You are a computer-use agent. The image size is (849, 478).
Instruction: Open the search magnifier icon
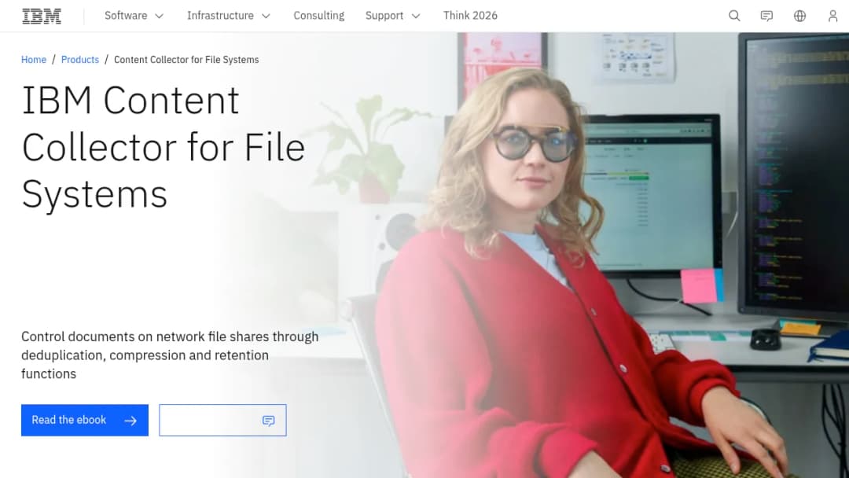click(734, 16)
